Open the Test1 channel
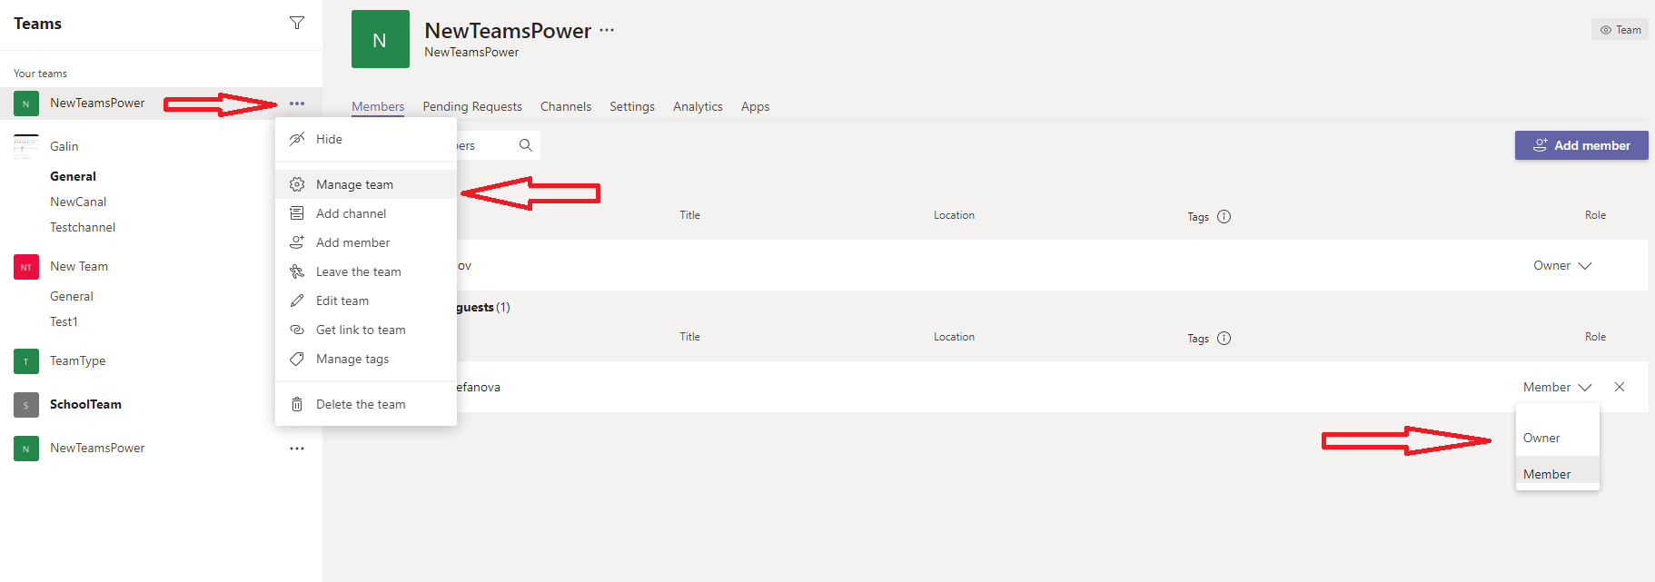Screen dimensions: 1655x582 tap(64, 321)
